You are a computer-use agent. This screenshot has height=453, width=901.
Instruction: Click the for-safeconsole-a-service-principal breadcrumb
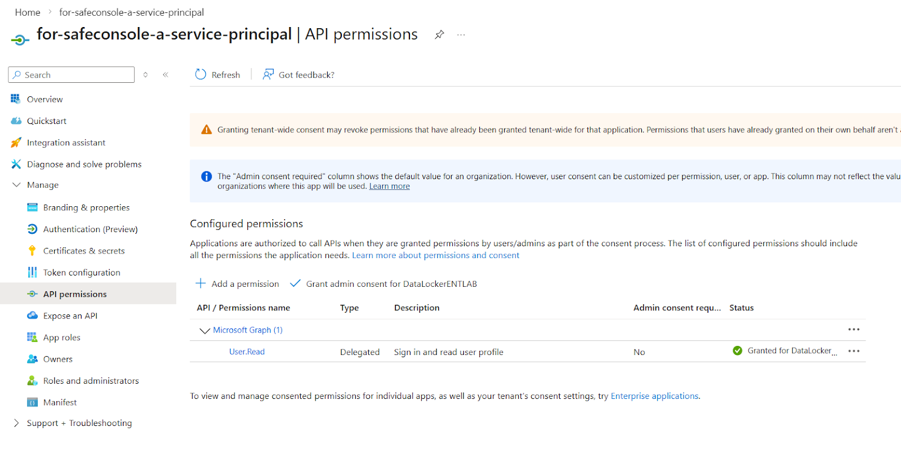point(132,12)
